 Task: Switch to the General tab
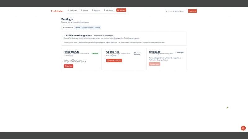[77, 27]
